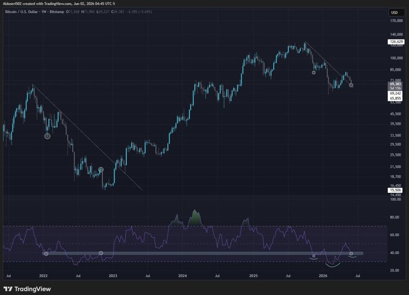Click the white 15,506 price label
This screenshot has width=409, height=295.
coord(395,190)
